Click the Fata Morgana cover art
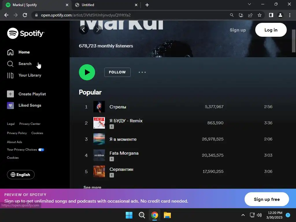This screenshot has height=222, width=296. pyautogui.click(x=99, y=155)
